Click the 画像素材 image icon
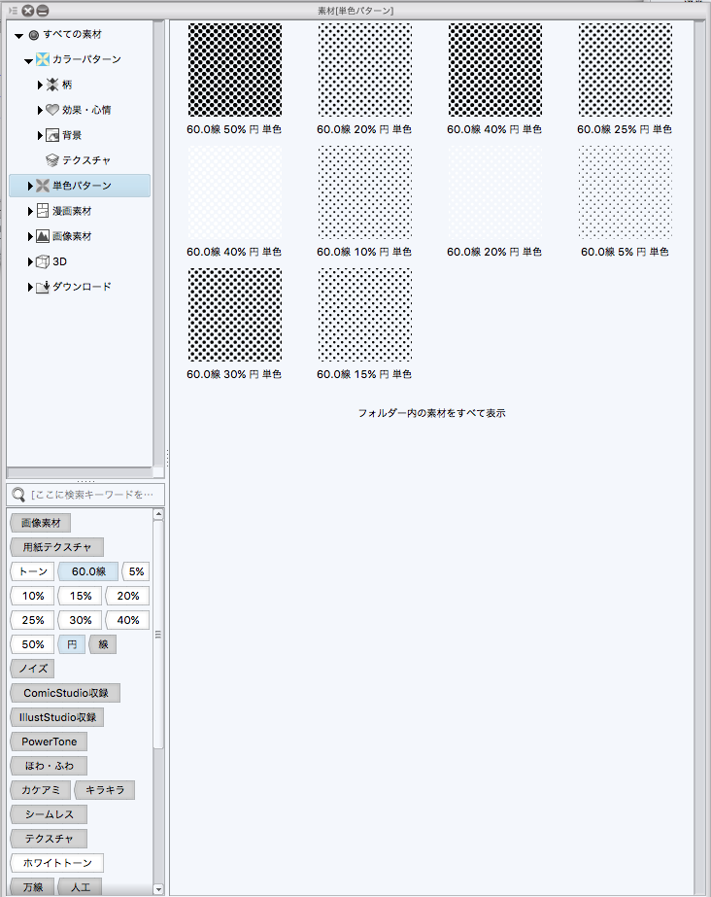This screenshot has height=897, width=711. [x=43, y=236]
